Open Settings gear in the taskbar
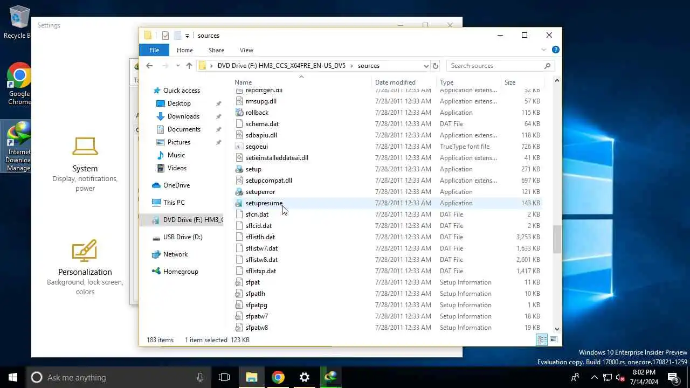The height and width of the screenshot is (388, 690). tap(305, 377)
